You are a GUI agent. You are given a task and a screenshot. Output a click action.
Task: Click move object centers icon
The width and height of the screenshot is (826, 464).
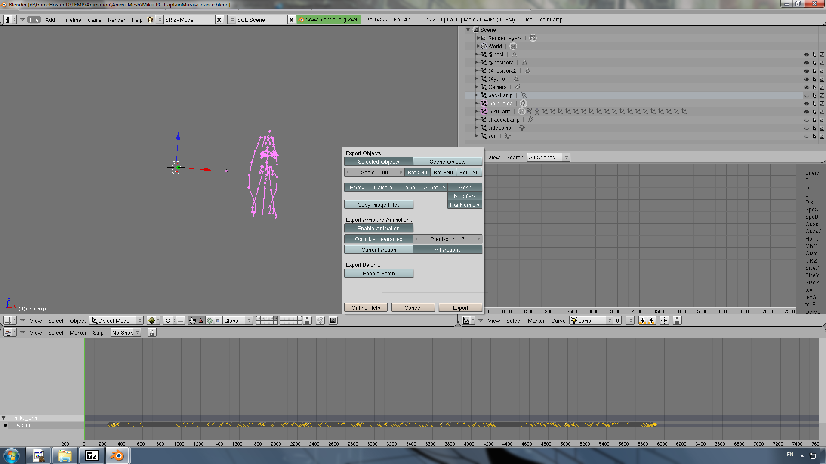pos(181,321)
